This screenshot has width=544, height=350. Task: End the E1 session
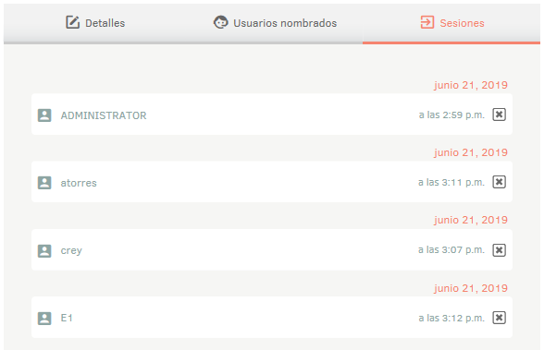click(499, 318)
